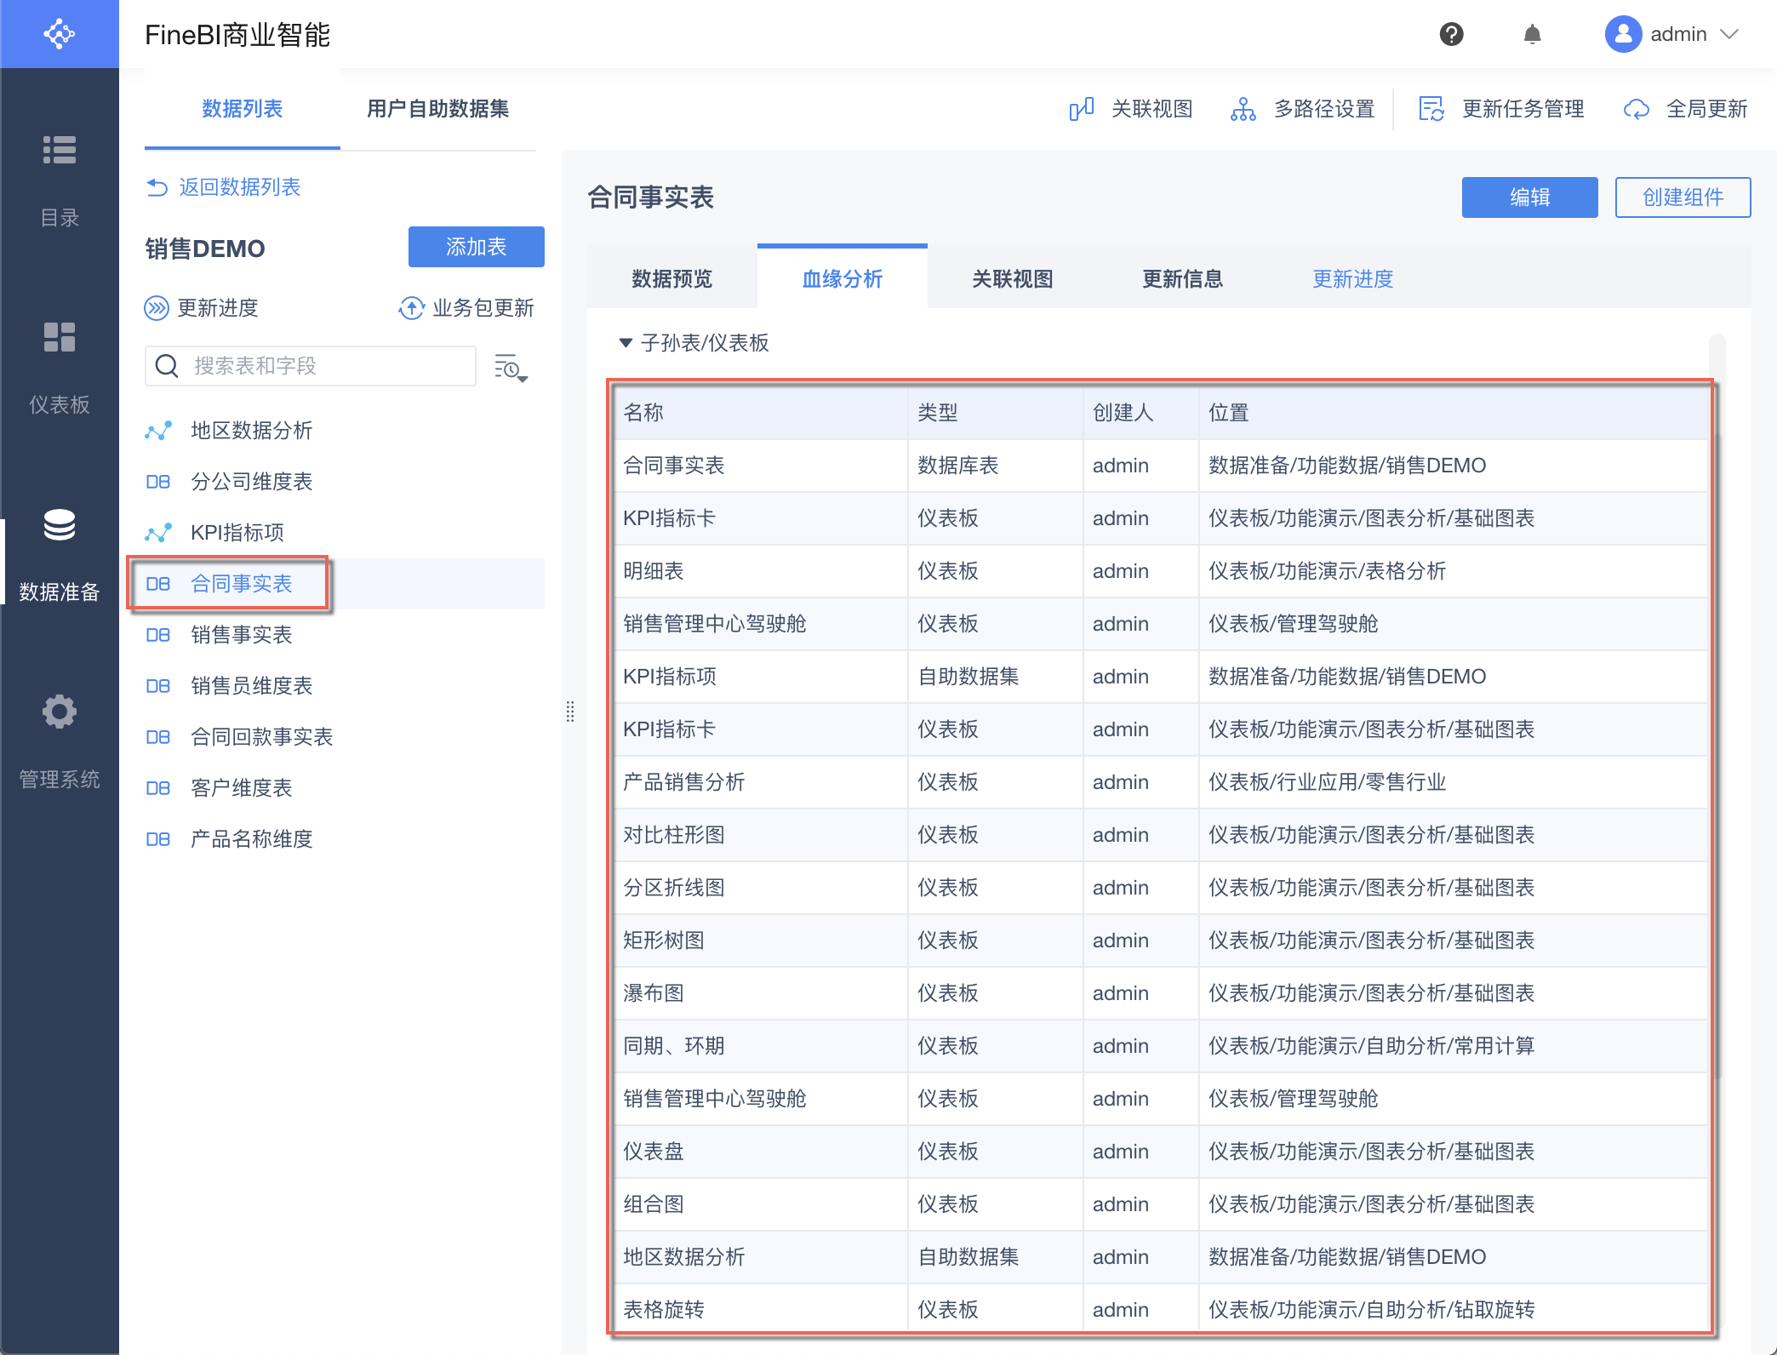The image size is (1777, 1355).
Task: Open the 仪表板 dashboard sidebar icon
Action: pos(60,337)
